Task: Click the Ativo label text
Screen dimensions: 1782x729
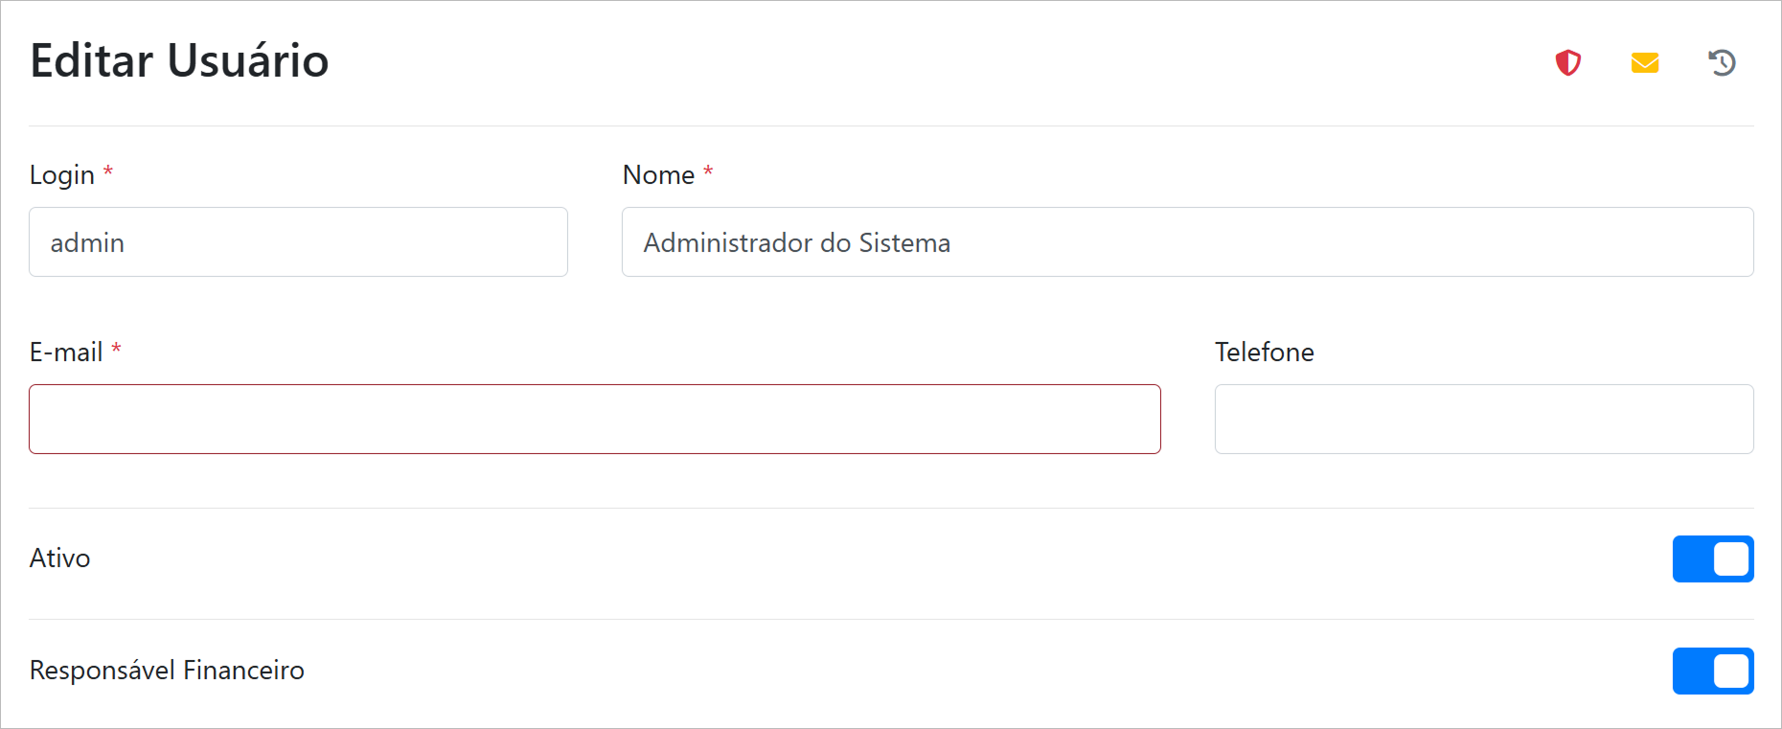Action: coord(59,558)
